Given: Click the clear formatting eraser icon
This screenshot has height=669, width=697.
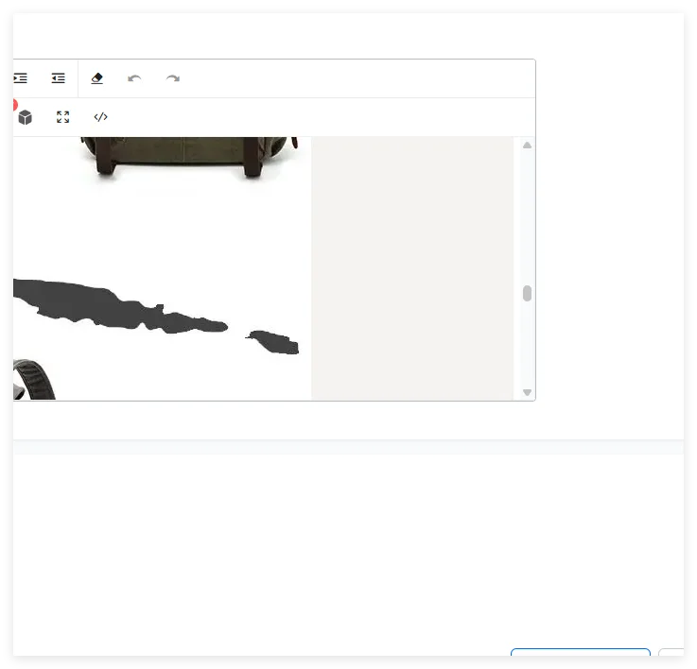Looking at the screenshot, I should pos(96,78).
